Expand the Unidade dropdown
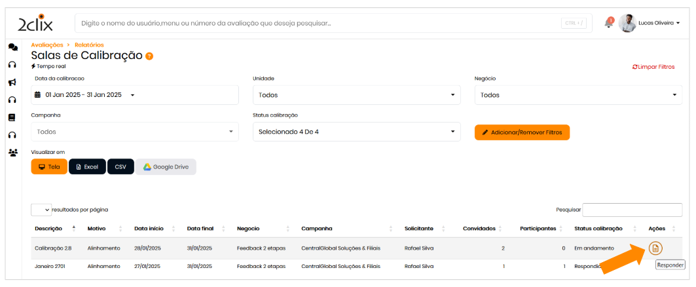696x287 pixels. [x=356, y=95]
